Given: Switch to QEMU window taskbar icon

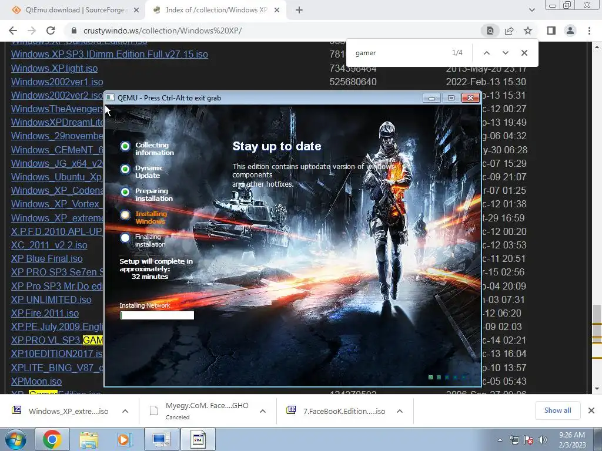Looking at the screenshot, I should coord(198,439).
